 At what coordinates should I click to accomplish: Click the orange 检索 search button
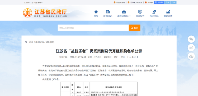[134, 28]
